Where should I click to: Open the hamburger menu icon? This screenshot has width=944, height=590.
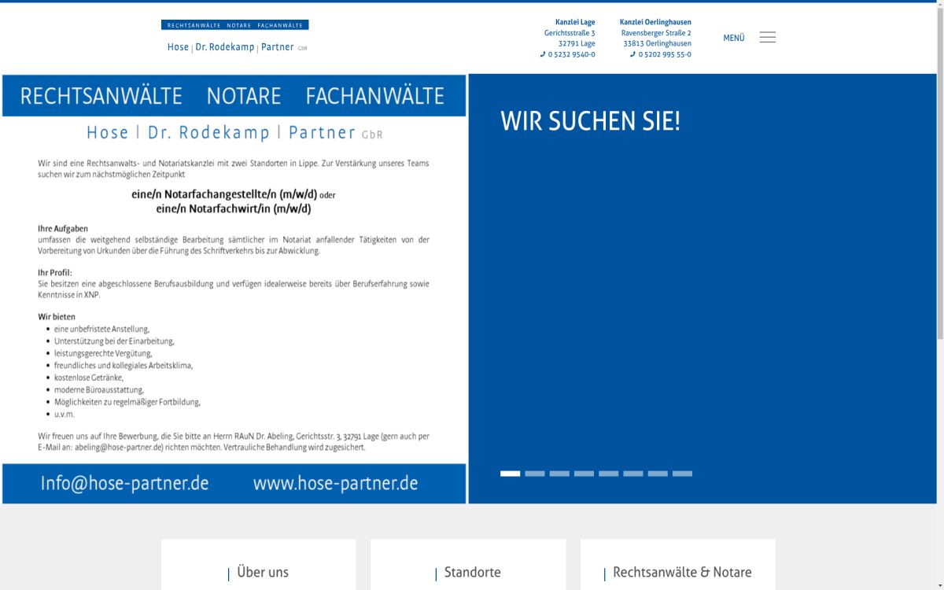[767, 36]
